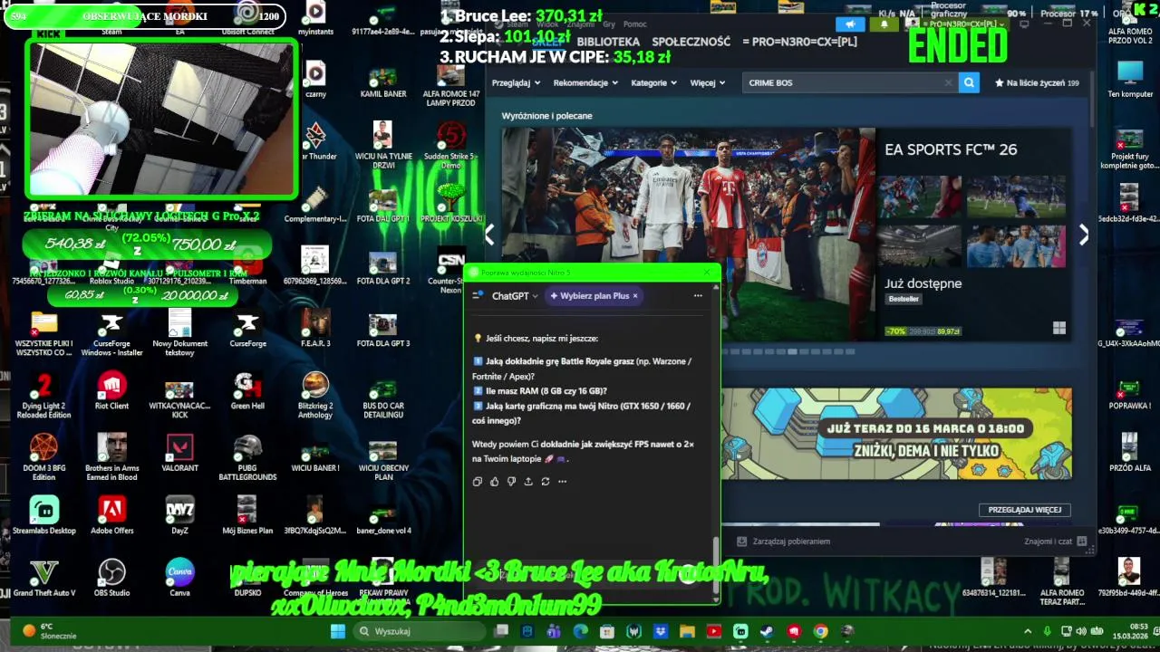Click PRZEGLĄDAJ WIĘCEJ button in Steam

coord(1025,510)
